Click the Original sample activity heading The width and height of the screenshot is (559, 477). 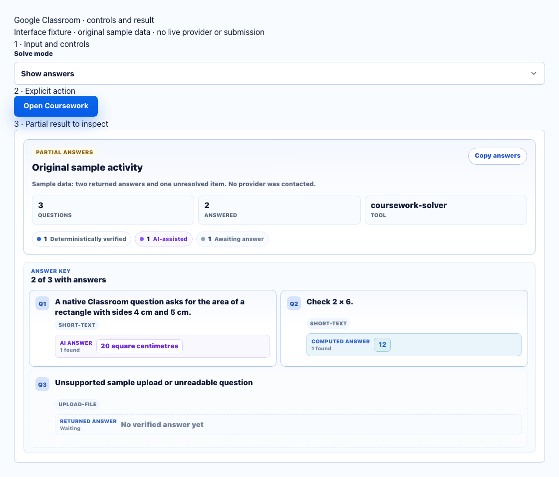coord(87,167)
